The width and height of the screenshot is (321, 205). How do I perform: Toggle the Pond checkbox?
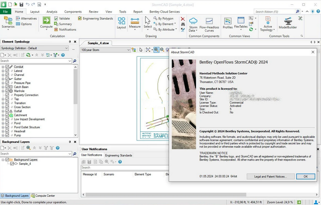7,123
